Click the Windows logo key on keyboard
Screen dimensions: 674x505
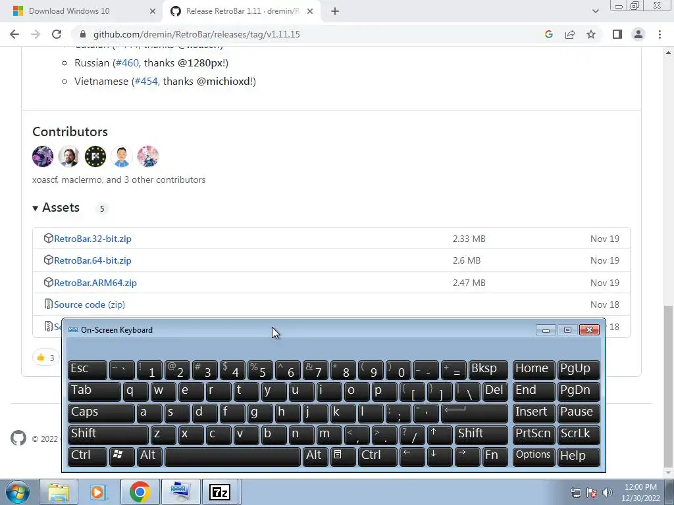pyautogui.click(x=122, y=456)
